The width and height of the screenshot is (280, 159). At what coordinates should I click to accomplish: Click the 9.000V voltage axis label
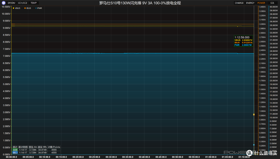click(x=6, y=28)
